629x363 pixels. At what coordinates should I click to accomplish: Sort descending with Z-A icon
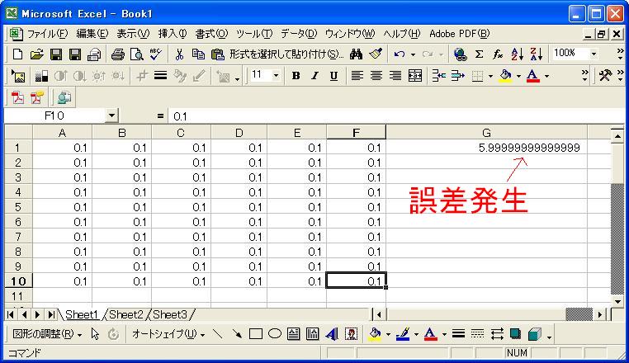click(537, 54)
